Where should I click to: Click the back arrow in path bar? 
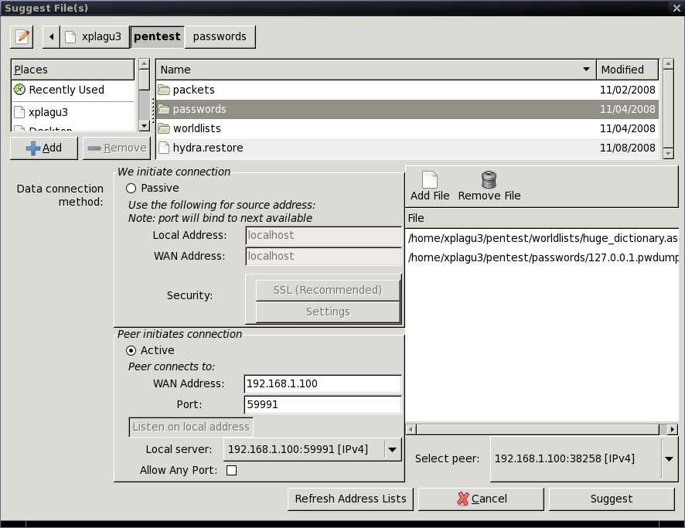pyautogui.click(x=51, y=36)
